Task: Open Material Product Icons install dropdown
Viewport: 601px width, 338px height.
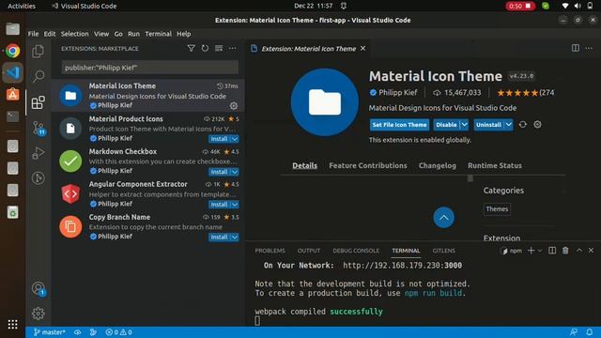Action: (x=235, y=139)
